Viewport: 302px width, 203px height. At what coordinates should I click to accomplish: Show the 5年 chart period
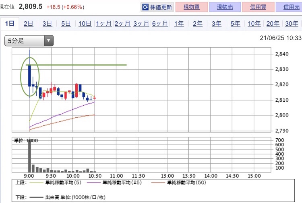tap(236, 24)
